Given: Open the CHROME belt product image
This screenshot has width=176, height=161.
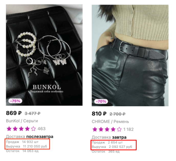Looking at the screenshot, I should pyautogui.click(x=130, y=55).
